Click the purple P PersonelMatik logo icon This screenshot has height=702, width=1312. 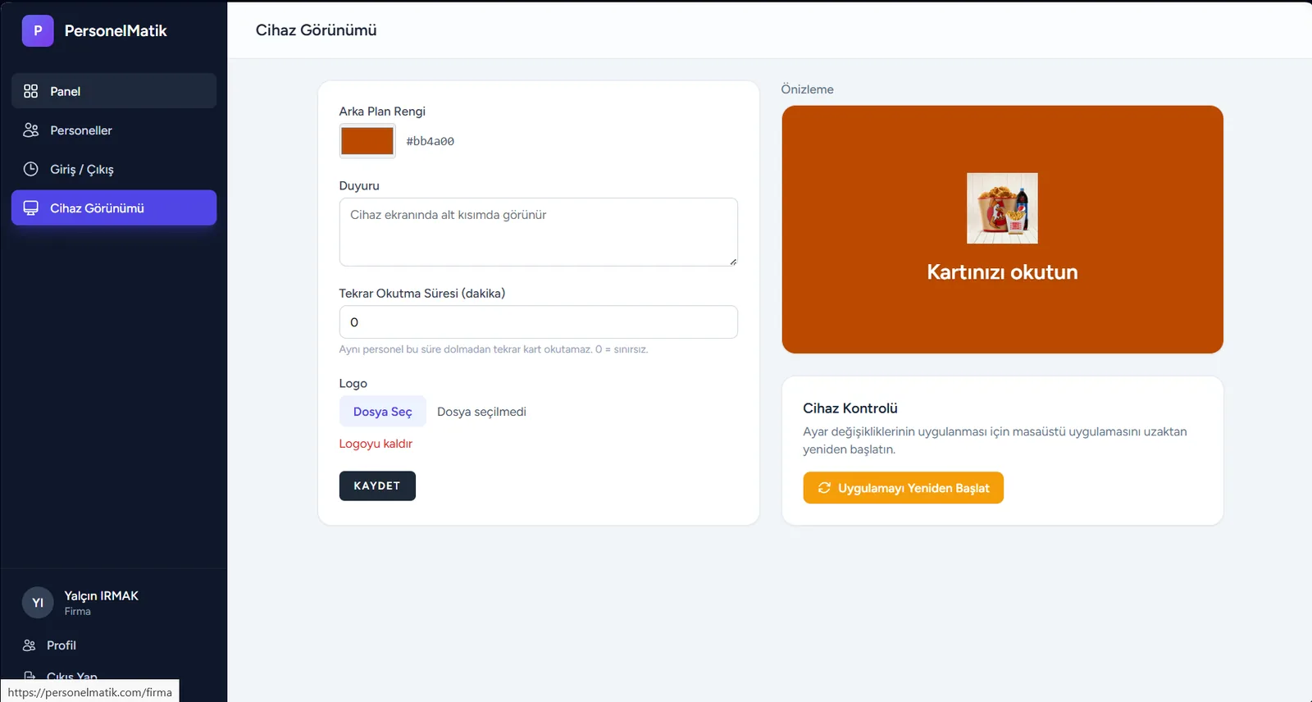pyautogui.click(x=38, y=30)
